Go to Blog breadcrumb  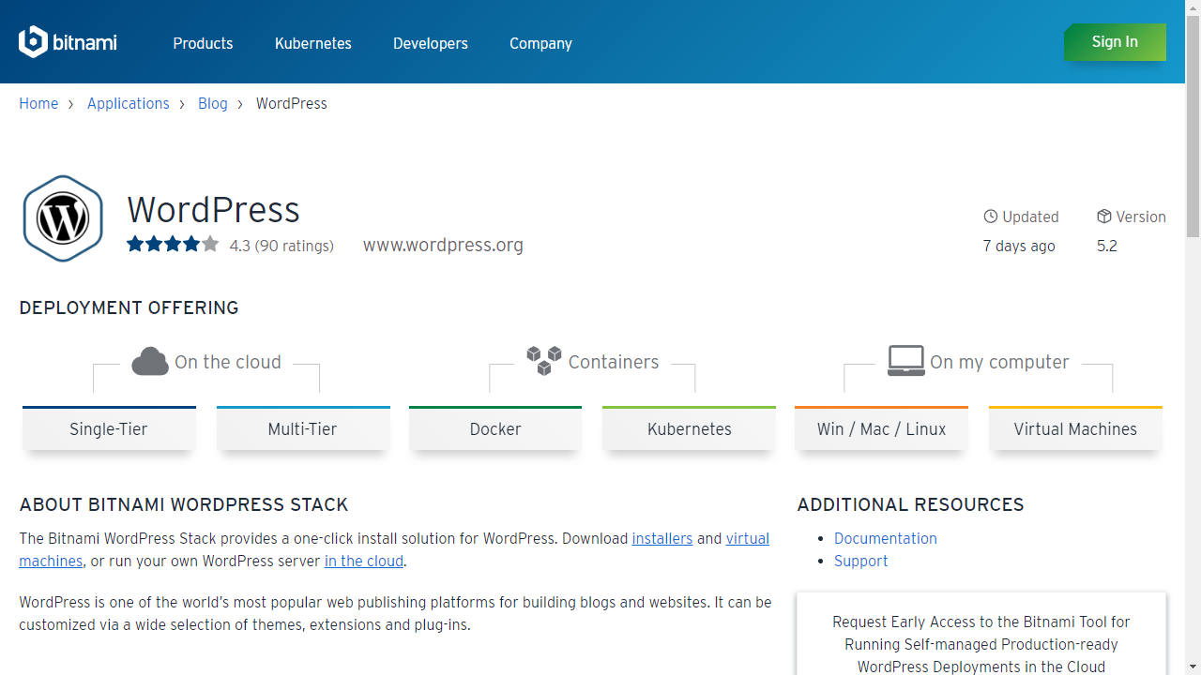click(x=213, y=103)
